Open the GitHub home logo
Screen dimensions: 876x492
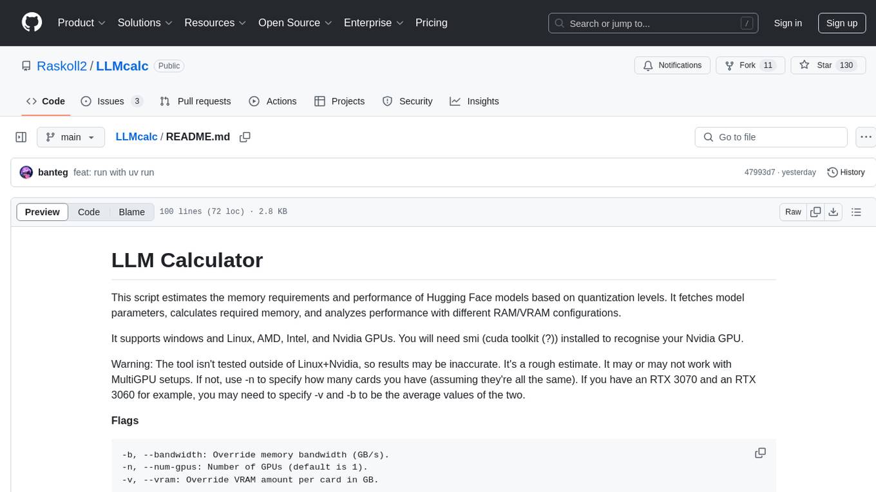coord(32,23)
